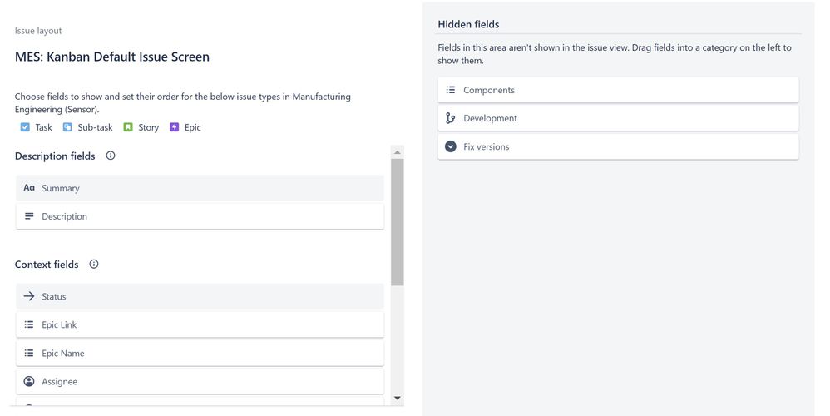Click the list icon on Epic Link
The image size is (830, 416).
coord(29,324)
